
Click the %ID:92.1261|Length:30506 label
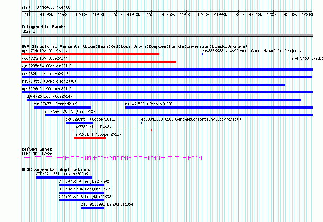pyautogui.click(x=62, y=174)
